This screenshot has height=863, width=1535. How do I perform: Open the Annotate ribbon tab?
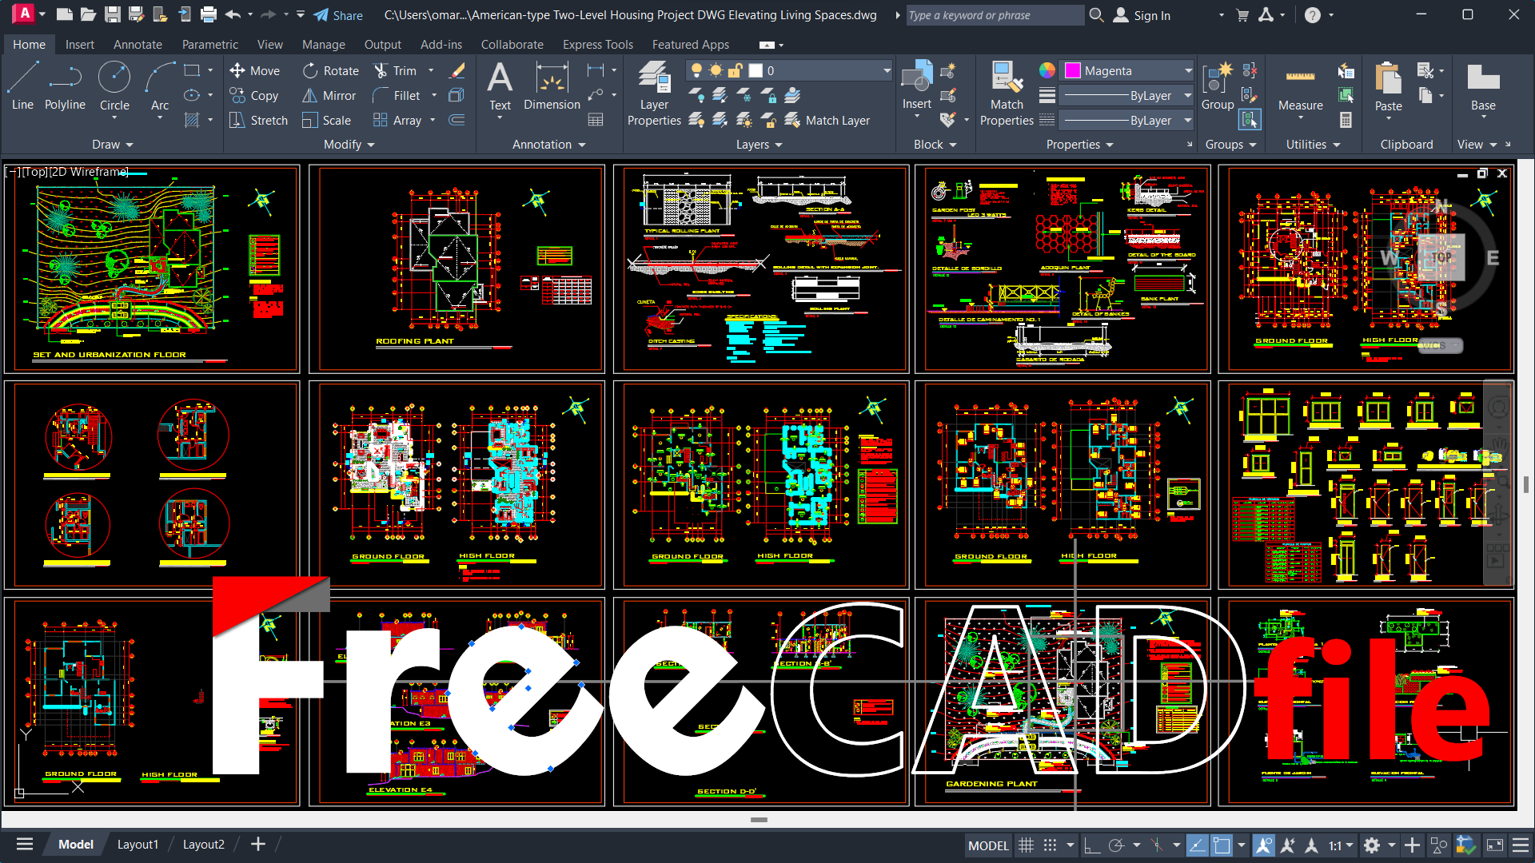pos(138,45)
